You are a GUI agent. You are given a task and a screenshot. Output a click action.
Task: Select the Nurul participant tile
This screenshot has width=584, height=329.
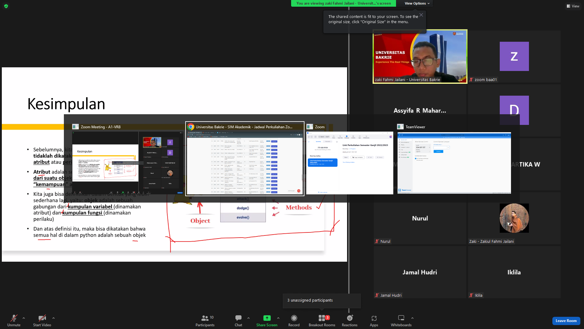420,218
